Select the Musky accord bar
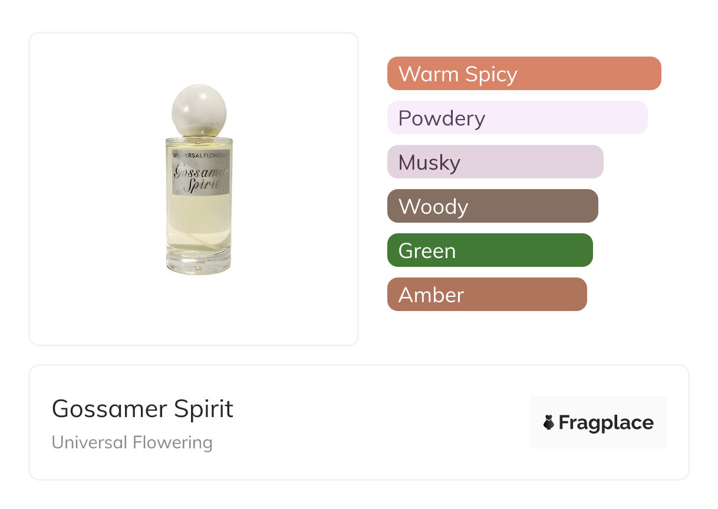 tap(495, 162)
